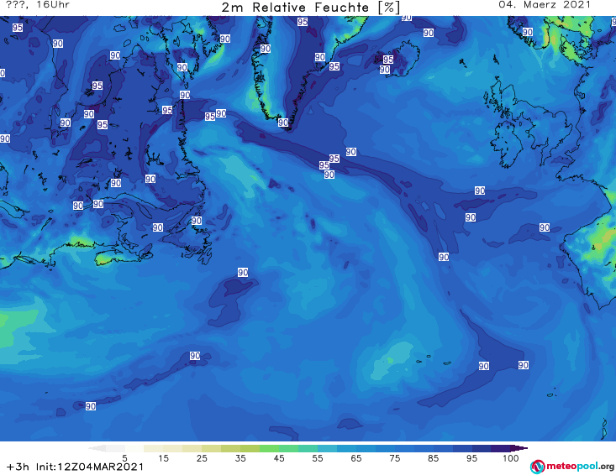Click the '95' value below the color scale
616x475 pixels.
471,458
